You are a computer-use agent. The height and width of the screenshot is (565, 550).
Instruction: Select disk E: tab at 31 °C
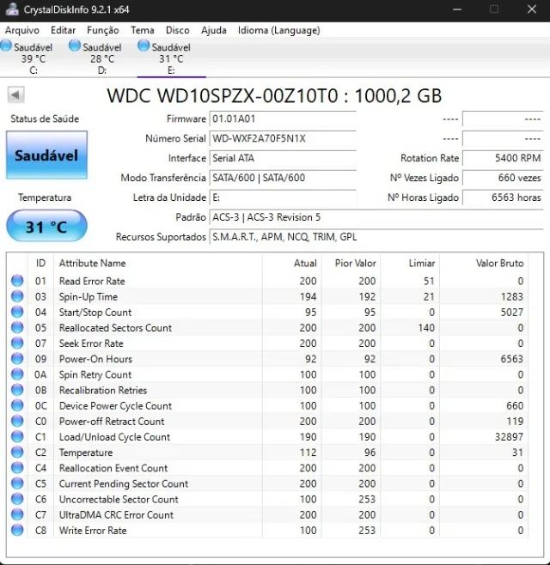coord(171,58)
